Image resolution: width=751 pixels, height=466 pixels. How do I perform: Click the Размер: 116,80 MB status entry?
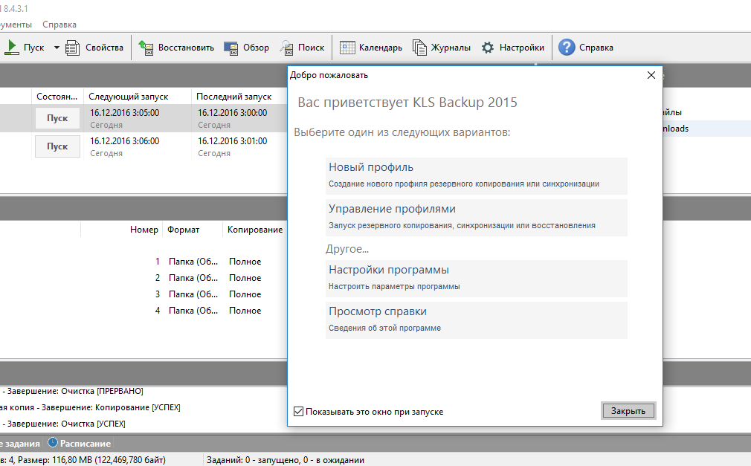[91, 460]
